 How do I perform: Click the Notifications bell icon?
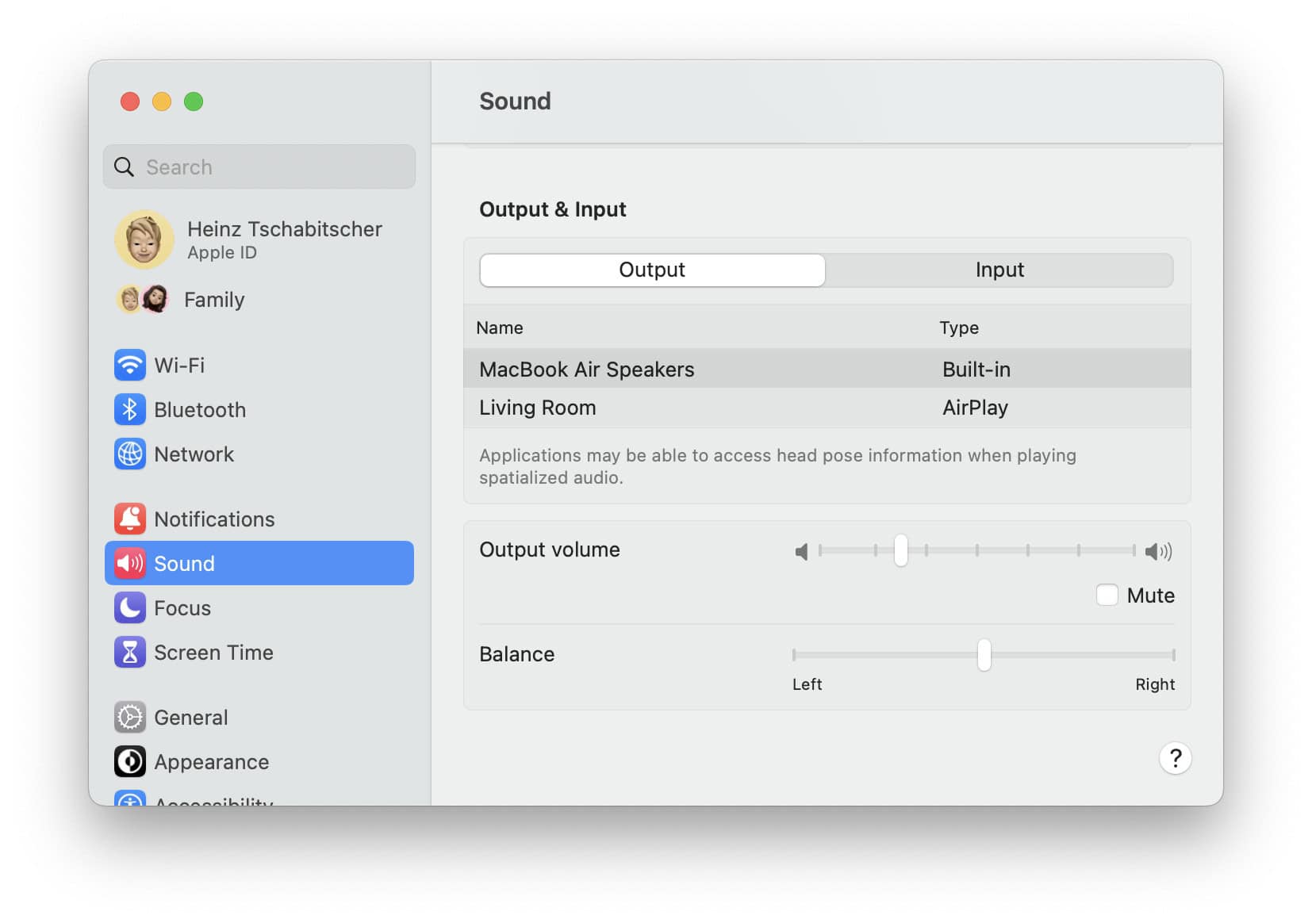[130, 519]
